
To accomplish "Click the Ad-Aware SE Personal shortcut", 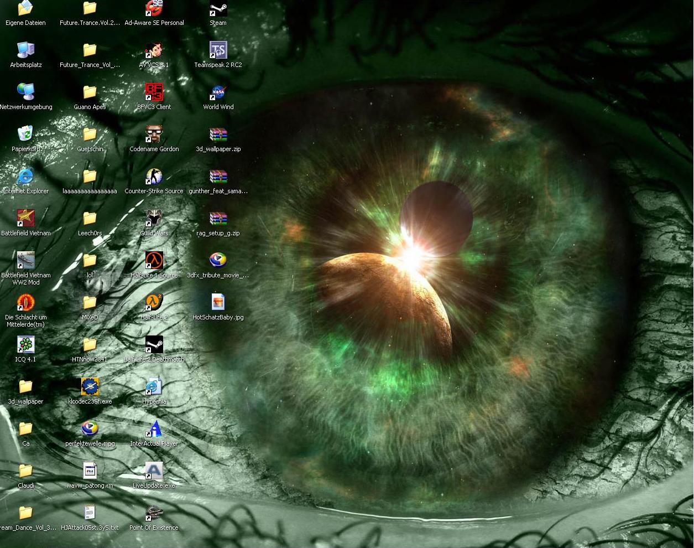I will (154, 9).
